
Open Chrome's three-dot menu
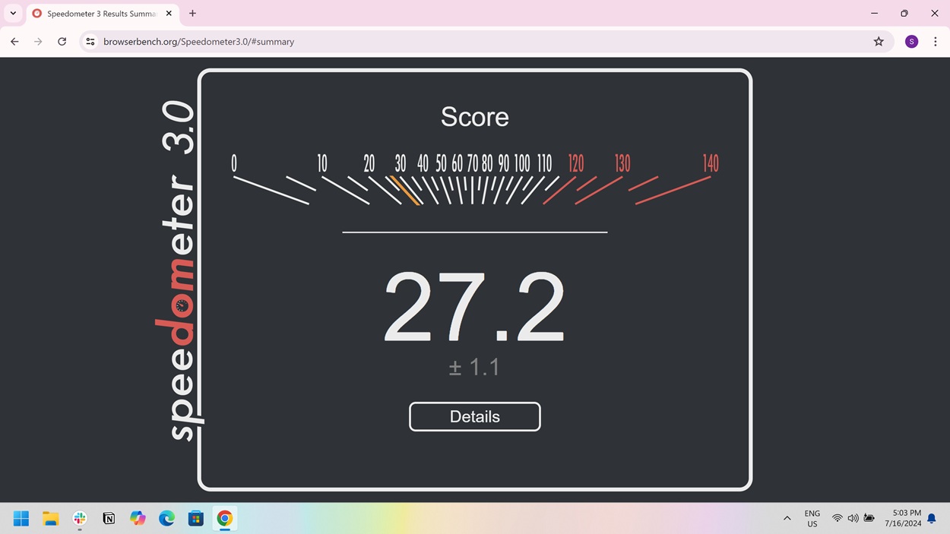point(936,41)
